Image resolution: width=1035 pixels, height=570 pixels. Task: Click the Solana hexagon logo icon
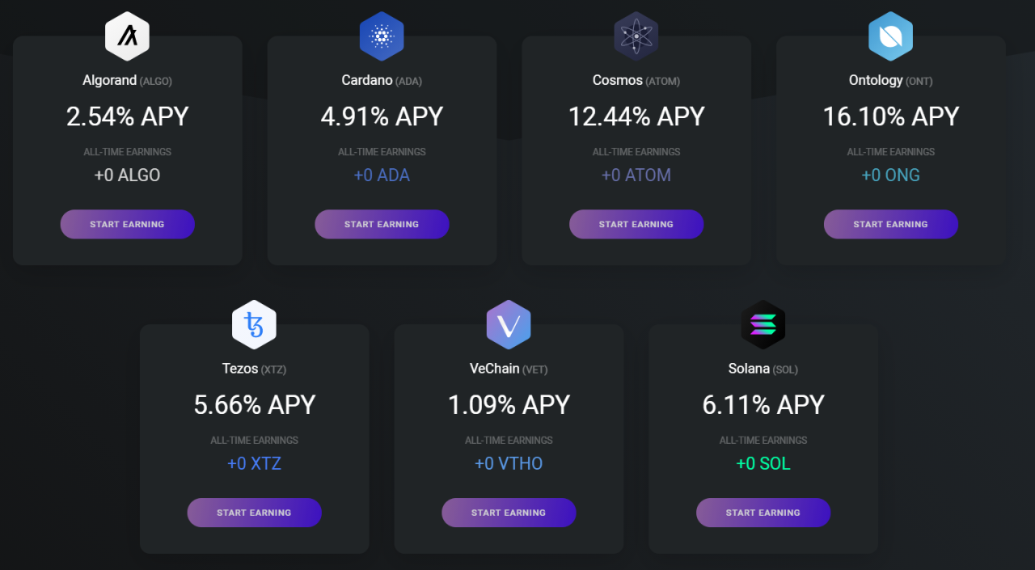pos(763,324)
